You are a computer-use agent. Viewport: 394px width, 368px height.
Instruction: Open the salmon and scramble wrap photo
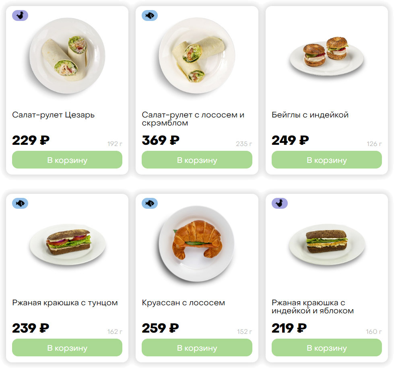197,56
